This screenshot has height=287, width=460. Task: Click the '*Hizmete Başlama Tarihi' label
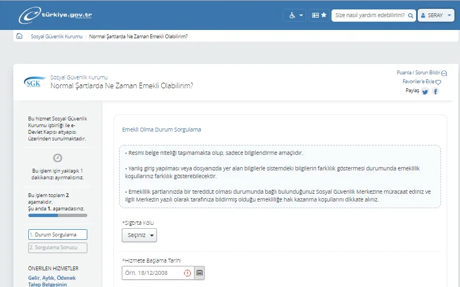click(151, 260)
